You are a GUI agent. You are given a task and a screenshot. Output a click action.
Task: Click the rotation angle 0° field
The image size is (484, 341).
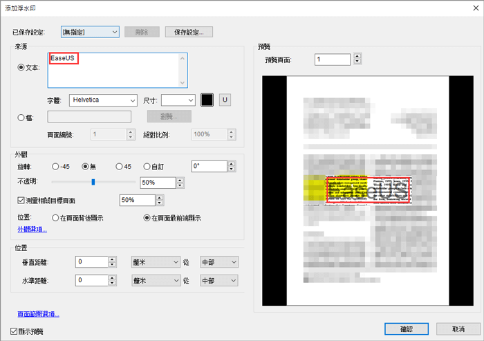tap(210, 167)
